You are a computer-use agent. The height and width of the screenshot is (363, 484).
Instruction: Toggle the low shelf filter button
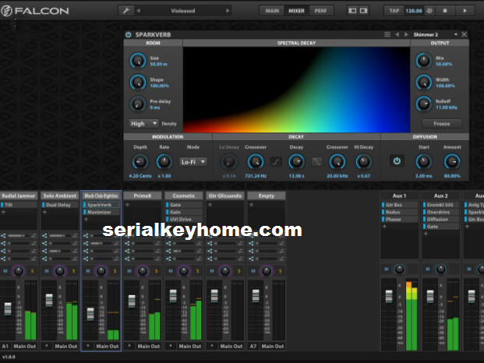pyautogui.click(x=276, y=161)
